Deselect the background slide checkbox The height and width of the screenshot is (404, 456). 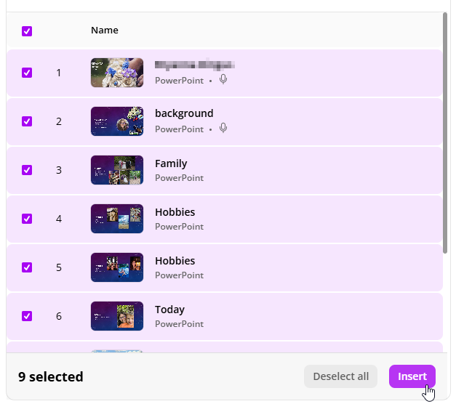point(27,121)
